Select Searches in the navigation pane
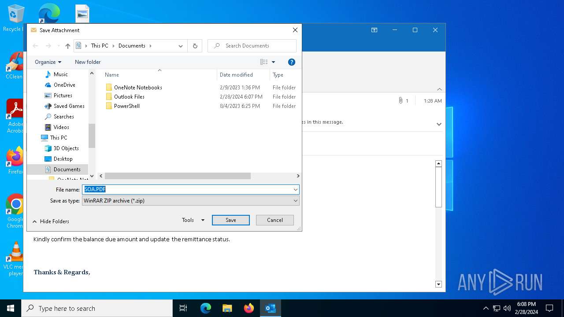This screenshot has width=564, height=317. pos(63,117)
